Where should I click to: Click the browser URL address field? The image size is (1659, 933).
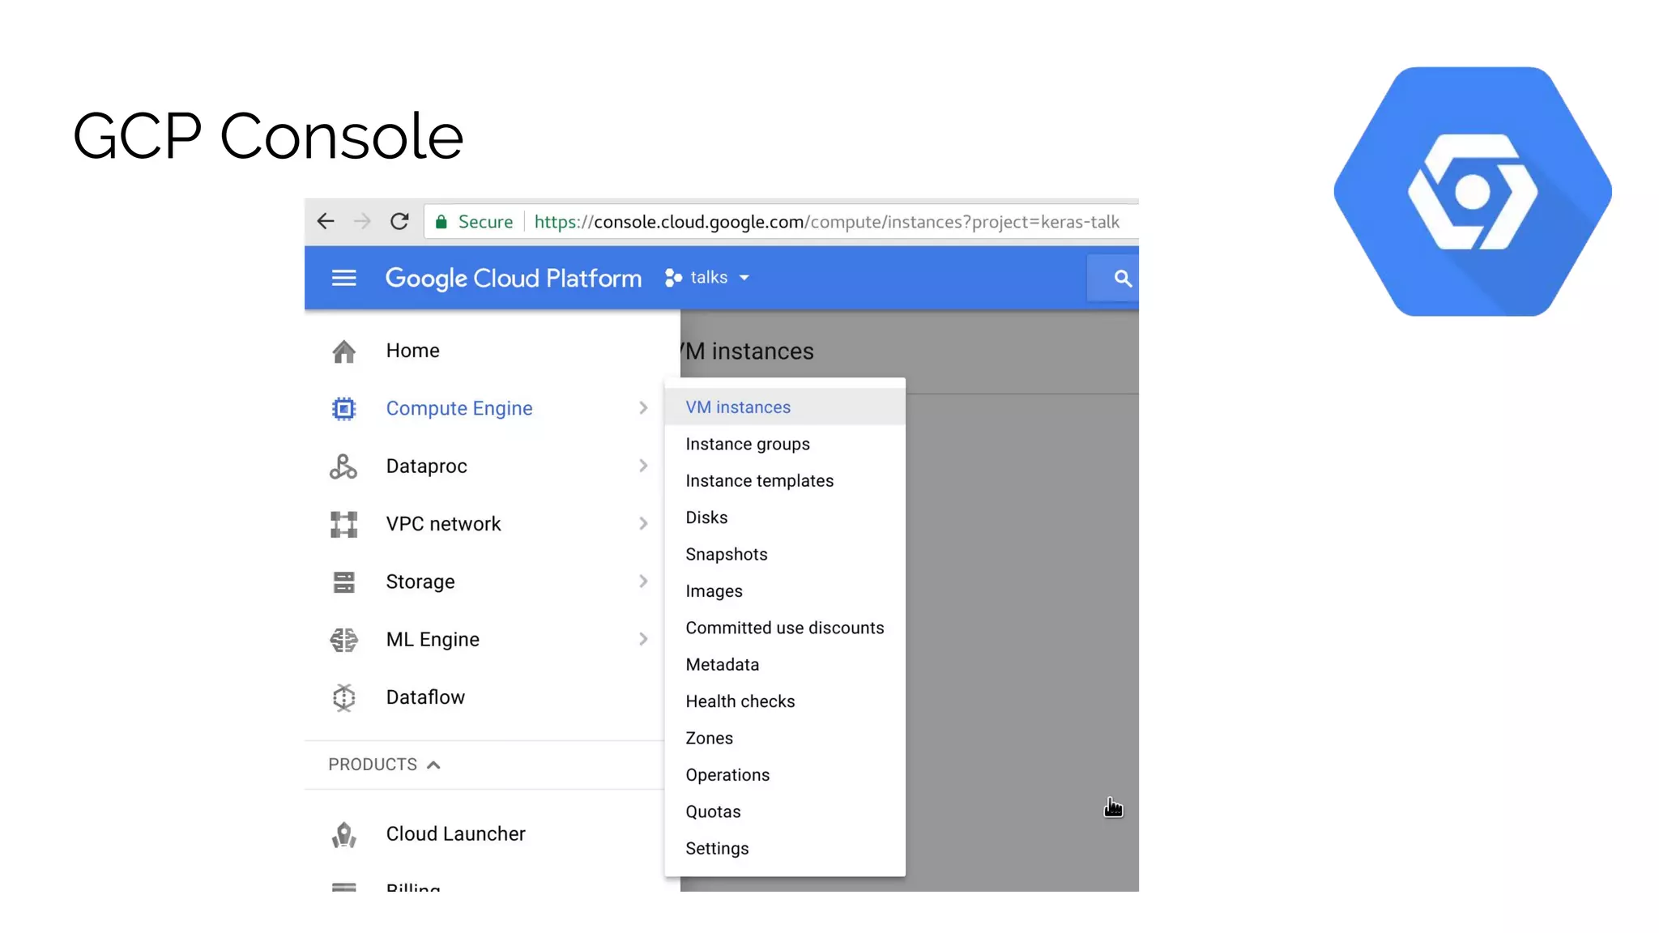(x=781, y=222)
